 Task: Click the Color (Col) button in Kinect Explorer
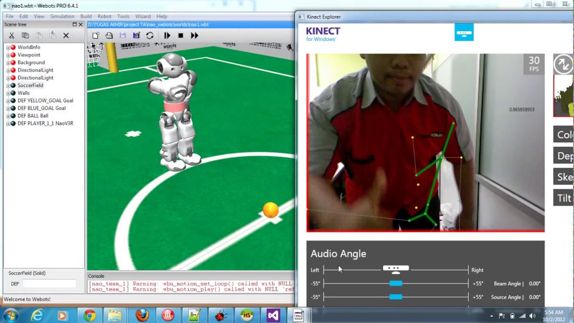[564, 135]
